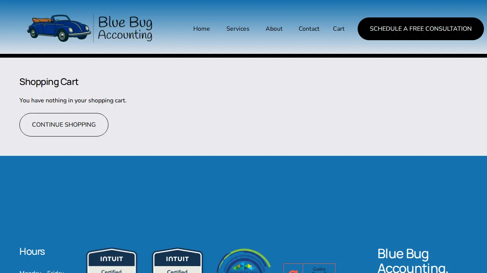
Task: Open the Home menu item
Action: 201,29
